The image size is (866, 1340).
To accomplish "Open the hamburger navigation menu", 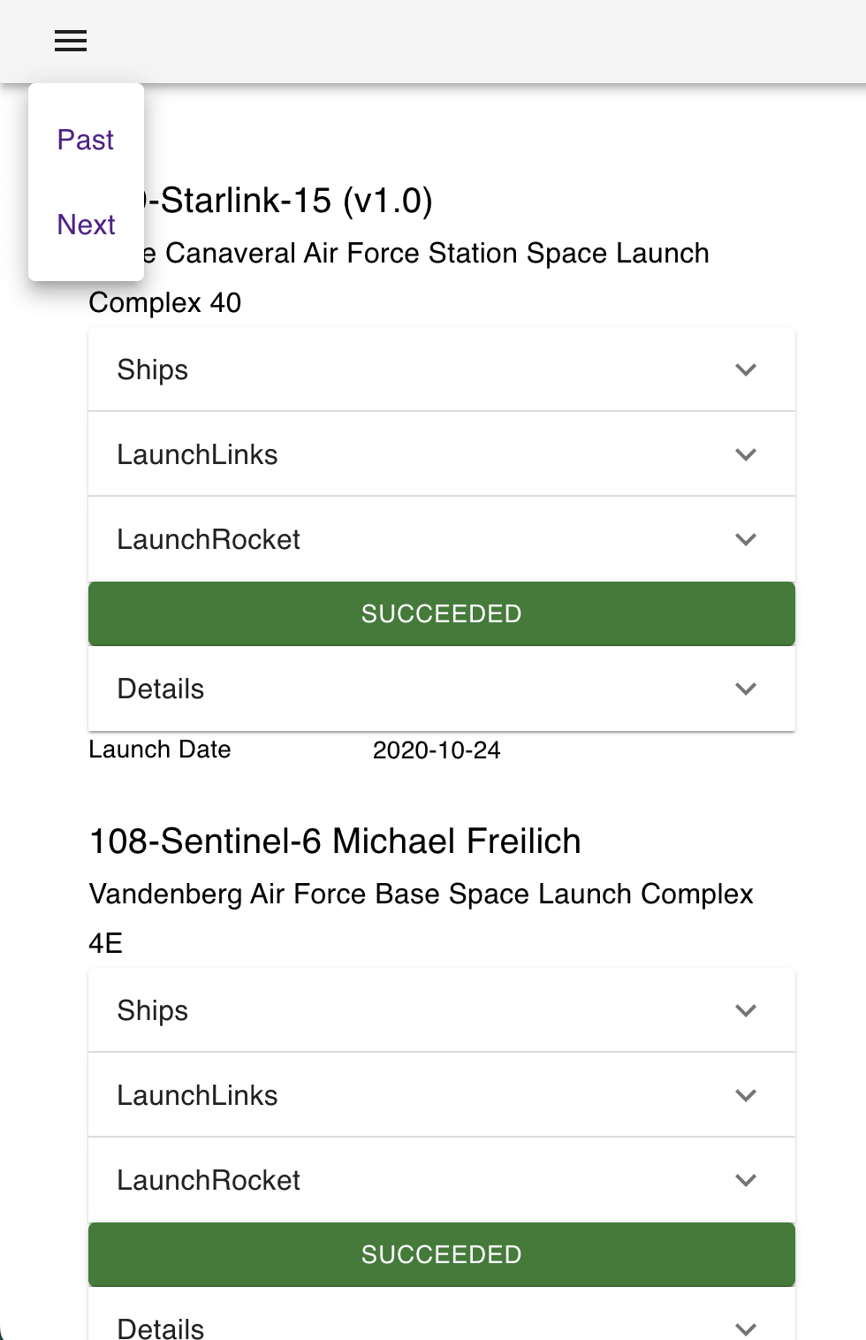I will tap(70, 41).
